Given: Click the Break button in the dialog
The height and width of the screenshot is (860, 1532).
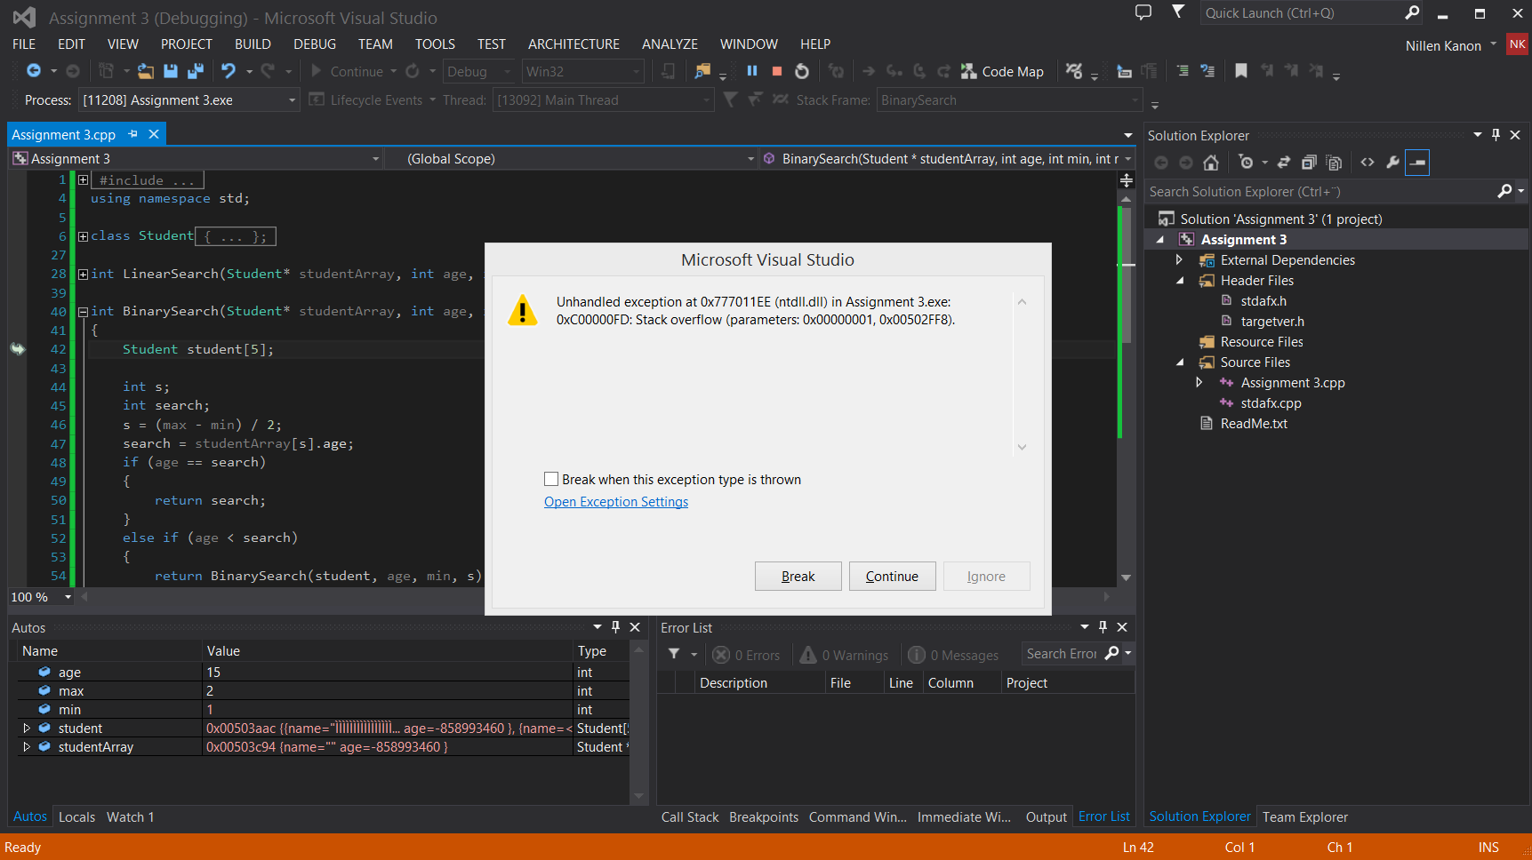Looking at the screenshot, I should click(x=798, y=577).
